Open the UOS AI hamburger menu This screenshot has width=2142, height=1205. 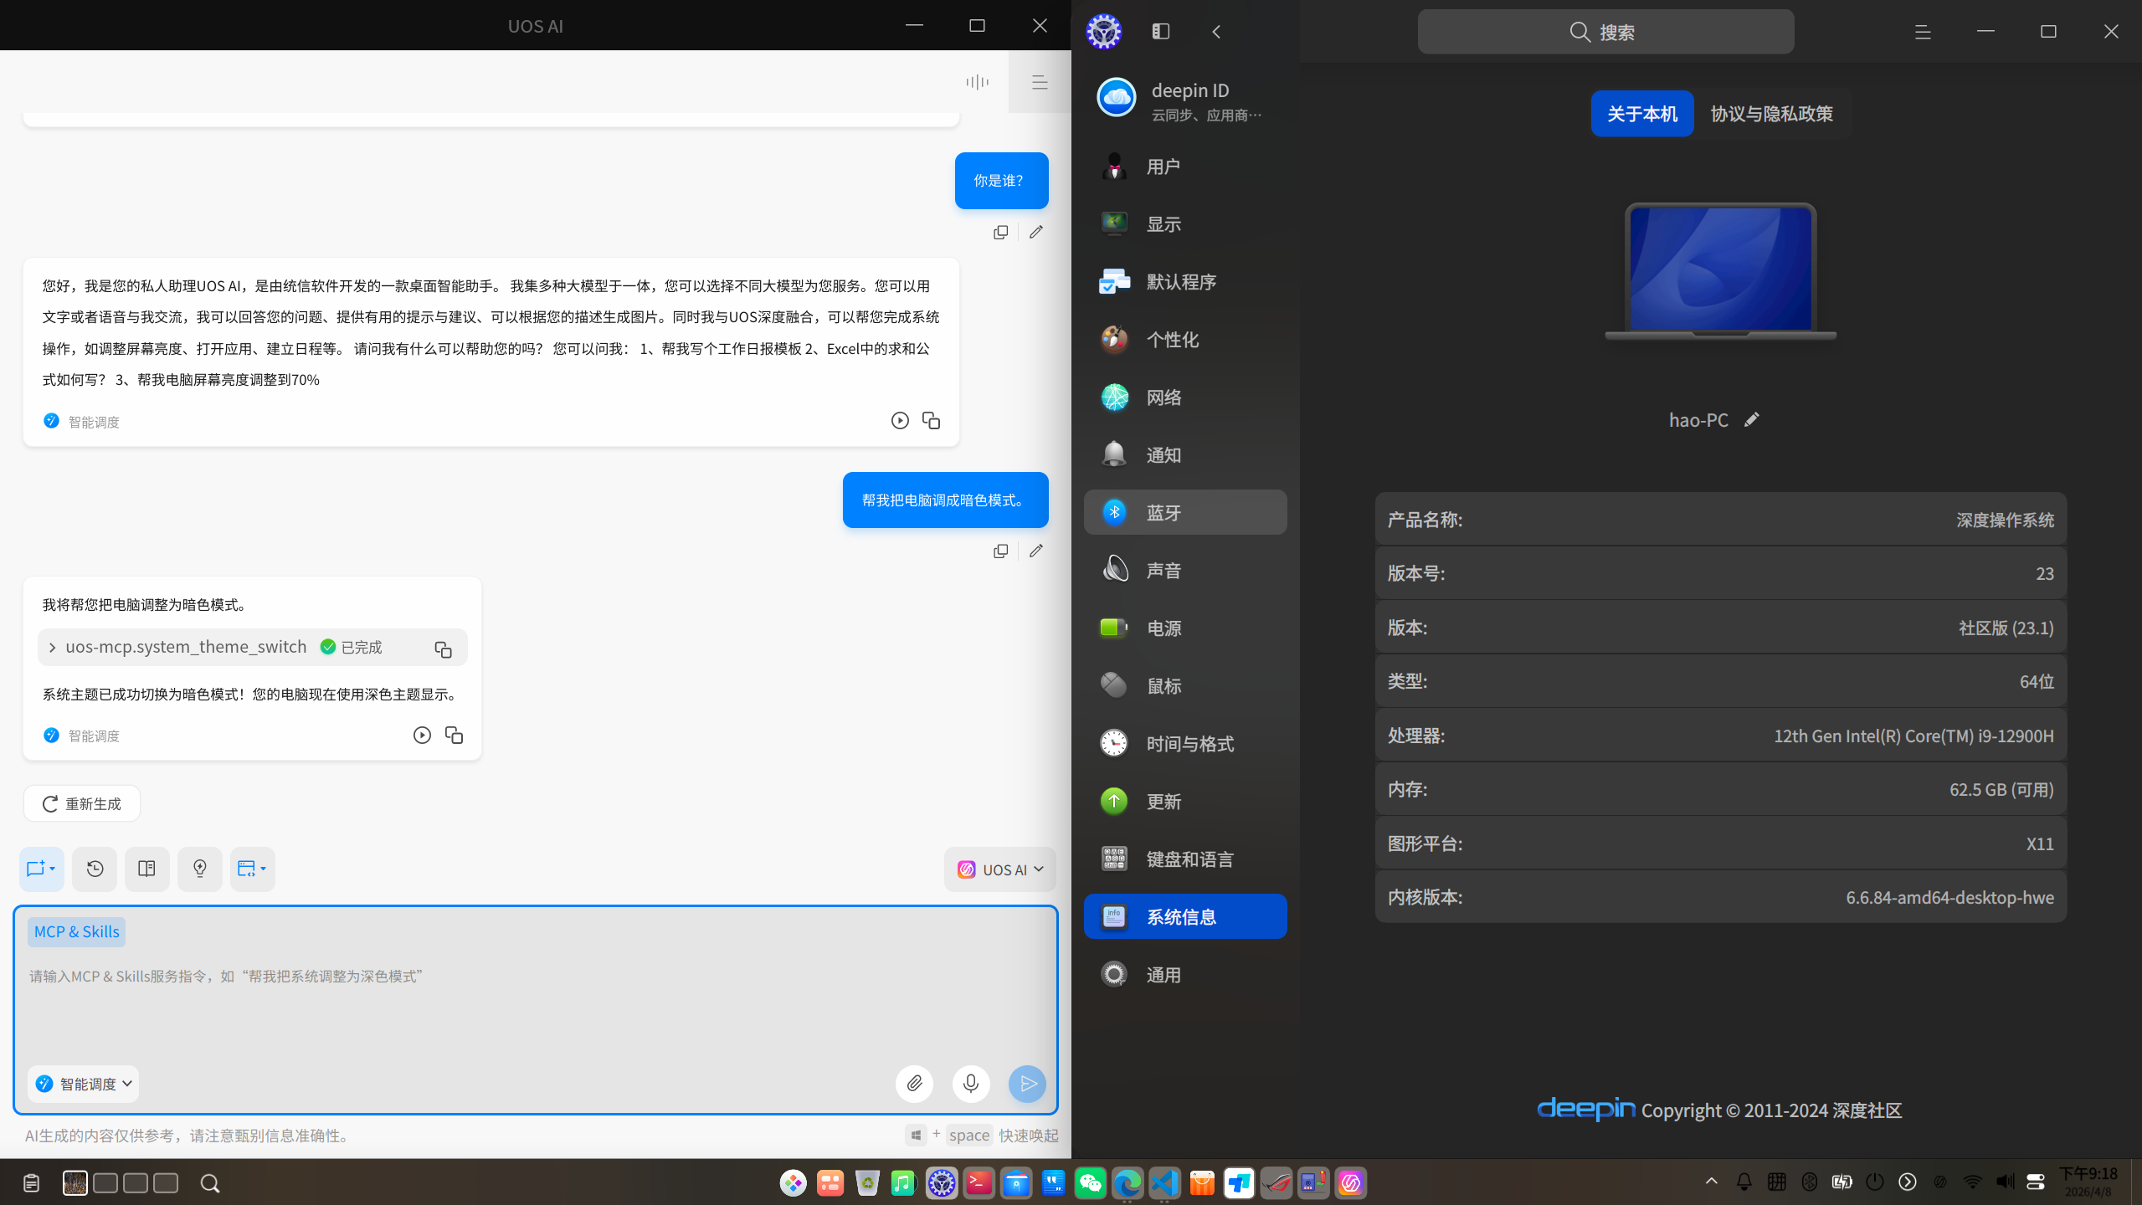click(1039, 81)
